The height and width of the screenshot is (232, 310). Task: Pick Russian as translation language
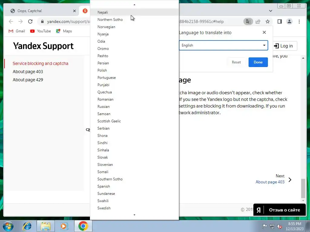pos(134,107)
